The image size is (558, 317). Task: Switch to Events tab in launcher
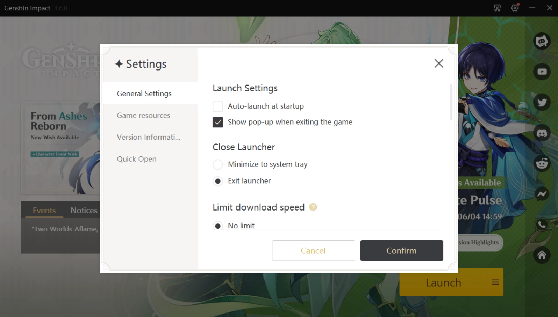44,210
